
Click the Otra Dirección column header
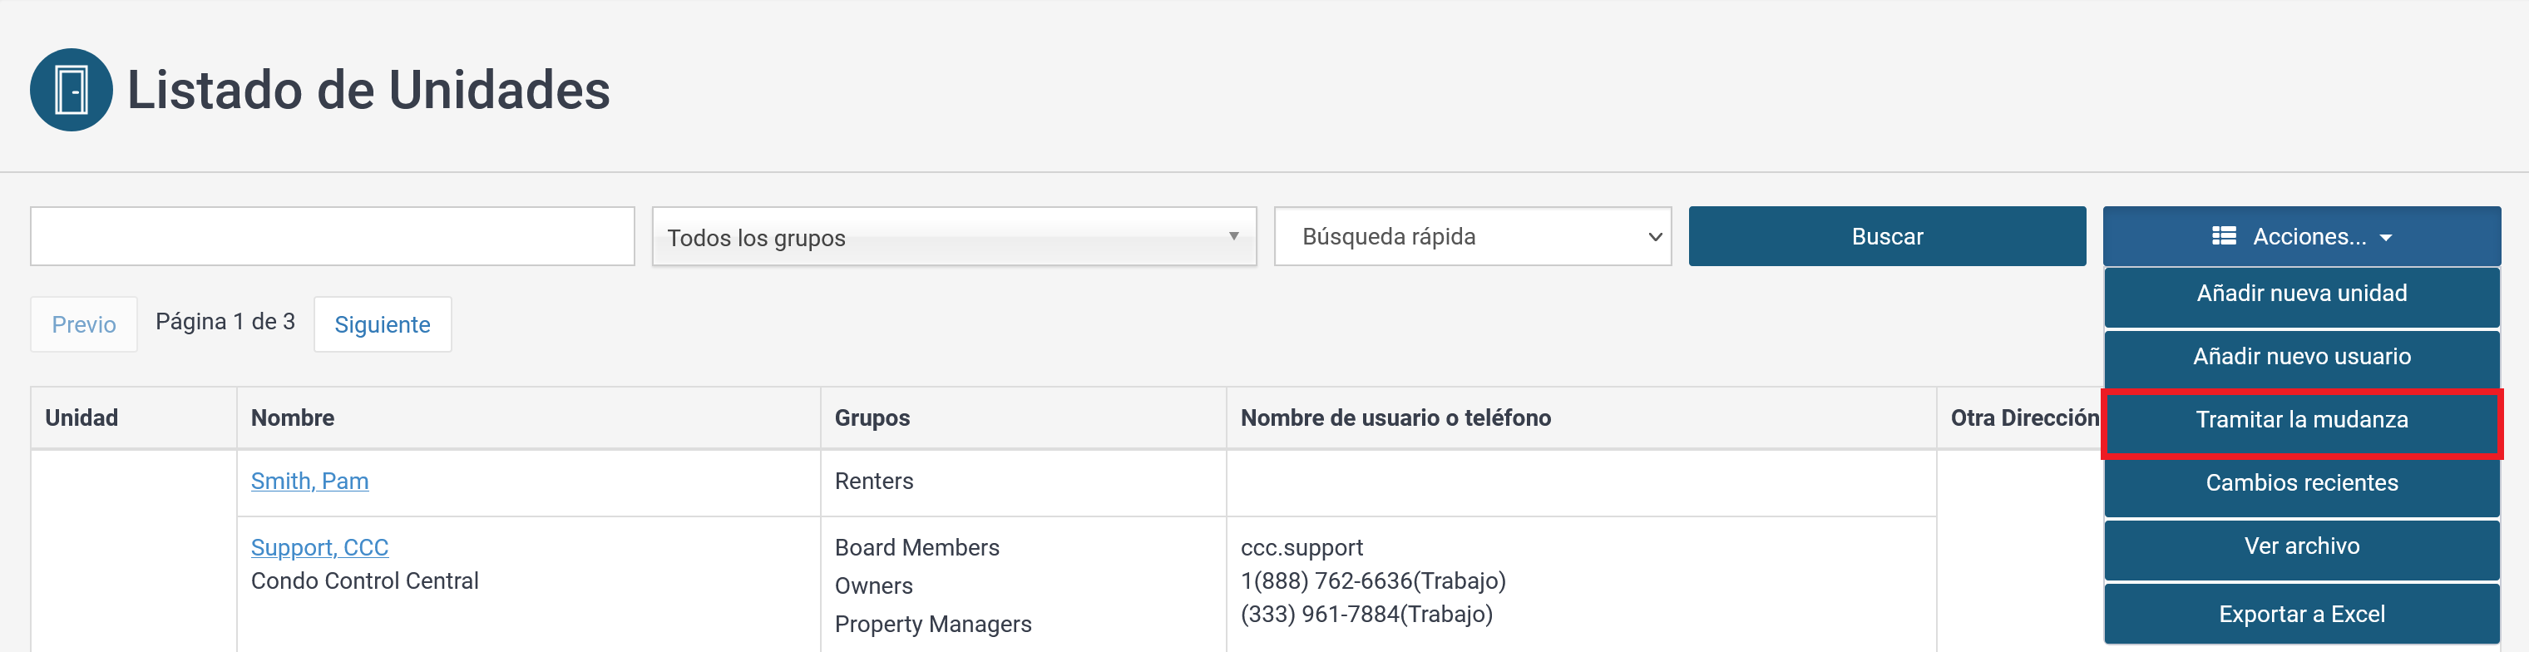[x=2023, y=417]
